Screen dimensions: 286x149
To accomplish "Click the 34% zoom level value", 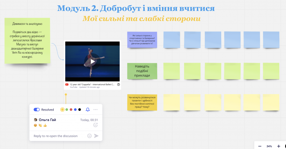I will click(x=269, y=146).
